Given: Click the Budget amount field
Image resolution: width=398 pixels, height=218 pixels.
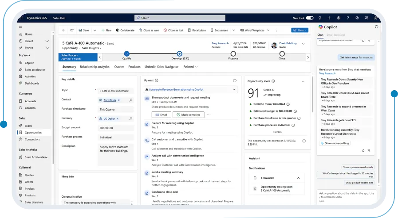Looking at the screenshot, I should pos(116,128).
